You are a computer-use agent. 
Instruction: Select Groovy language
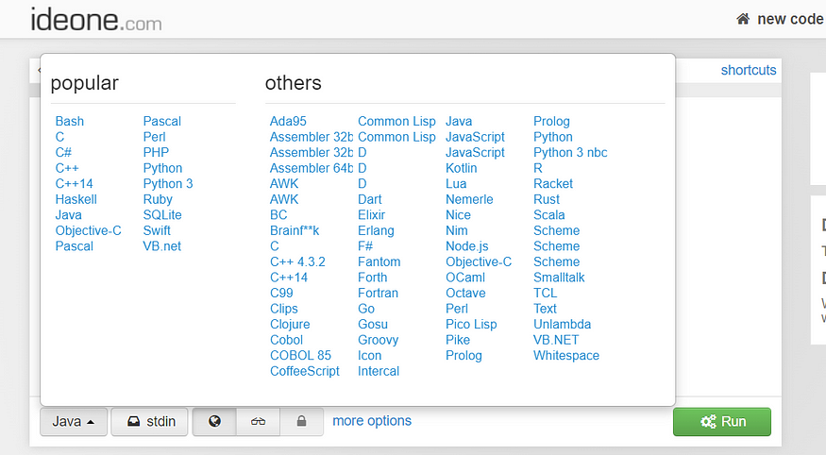tap(379, 340)
